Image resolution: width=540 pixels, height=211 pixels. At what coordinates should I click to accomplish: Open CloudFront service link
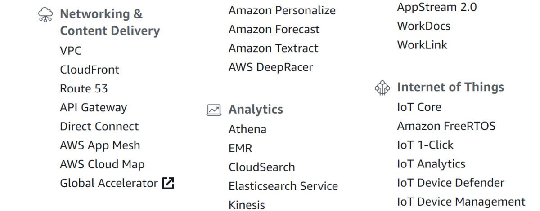click(x=90, y=70)
